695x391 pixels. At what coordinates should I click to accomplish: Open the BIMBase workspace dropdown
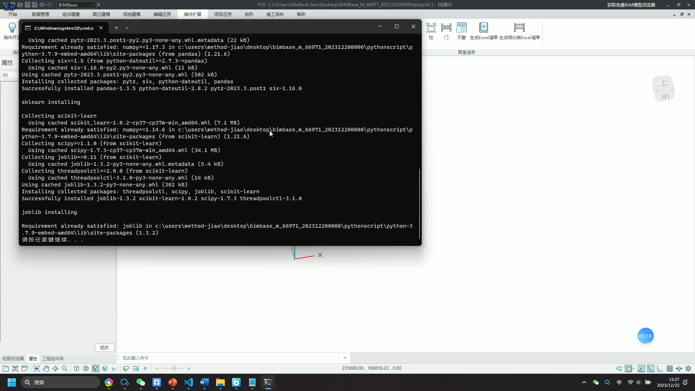[x=93, y=5]
